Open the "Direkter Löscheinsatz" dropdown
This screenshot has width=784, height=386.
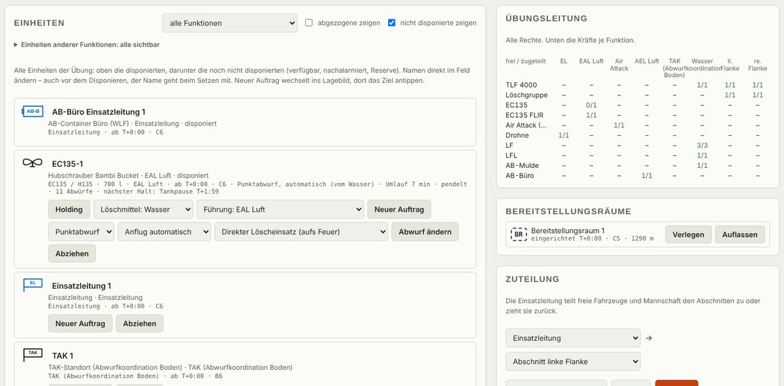[301, 231]
